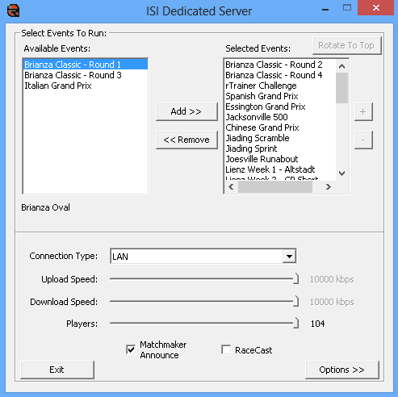This screenshot has height=397, width=398.
Task: Click the left arrow of horizontal scrollbar
Action: (231, 186)
